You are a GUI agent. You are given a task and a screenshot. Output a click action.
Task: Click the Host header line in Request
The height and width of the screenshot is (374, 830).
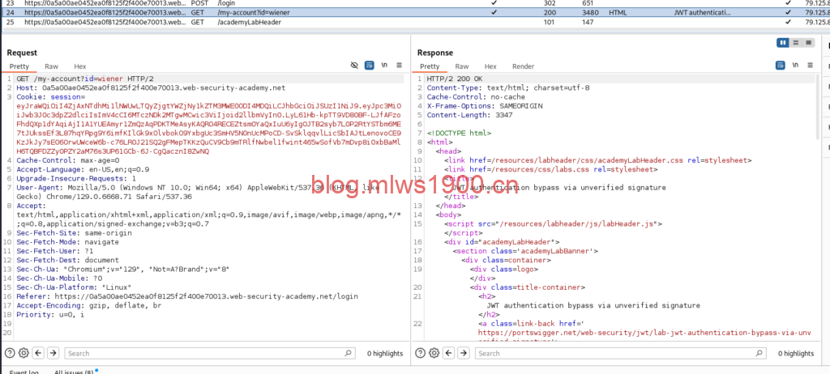pyautogui.click(x=151, y=87)
